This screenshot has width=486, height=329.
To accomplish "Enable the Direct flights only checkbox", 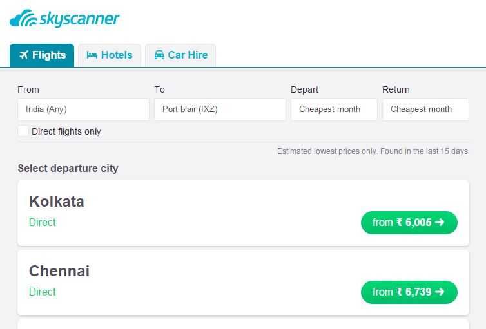I will pos(23,131).
